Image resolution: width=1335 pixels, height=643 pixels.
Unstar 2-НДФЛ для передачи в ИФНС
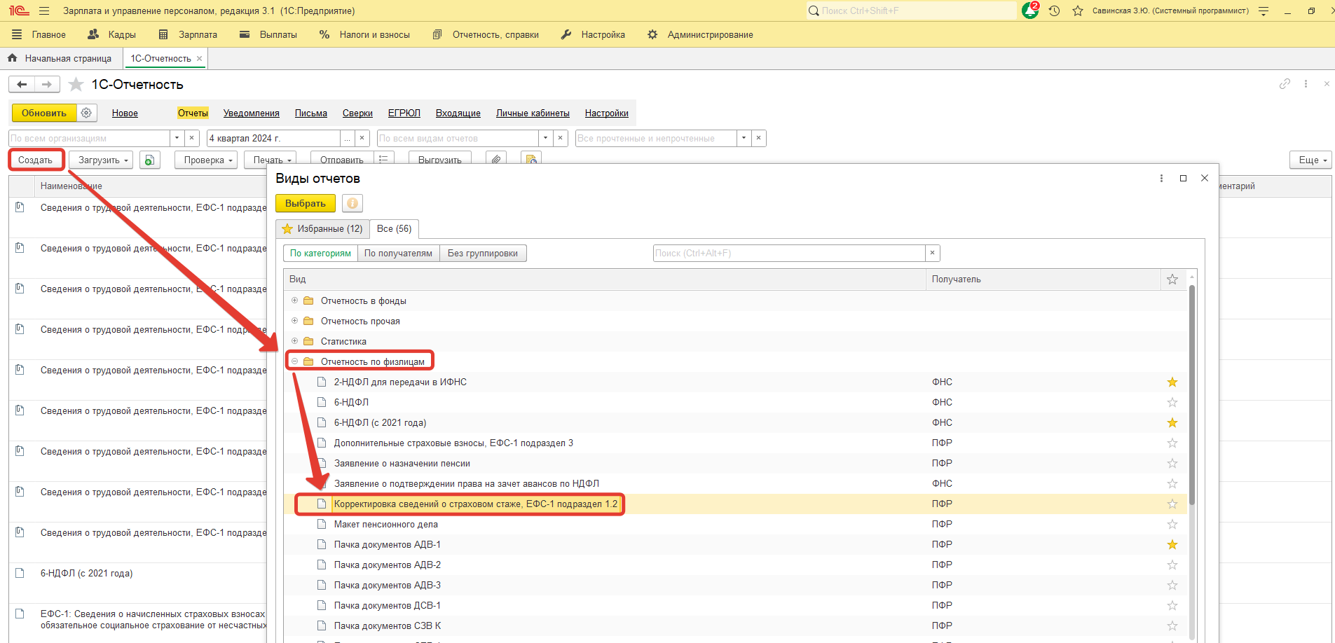point(1172,382)
